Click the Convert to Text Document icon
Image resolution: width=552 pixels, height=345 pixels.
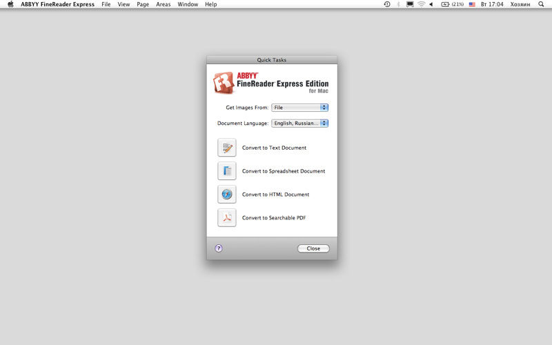(x=227, y=148)
